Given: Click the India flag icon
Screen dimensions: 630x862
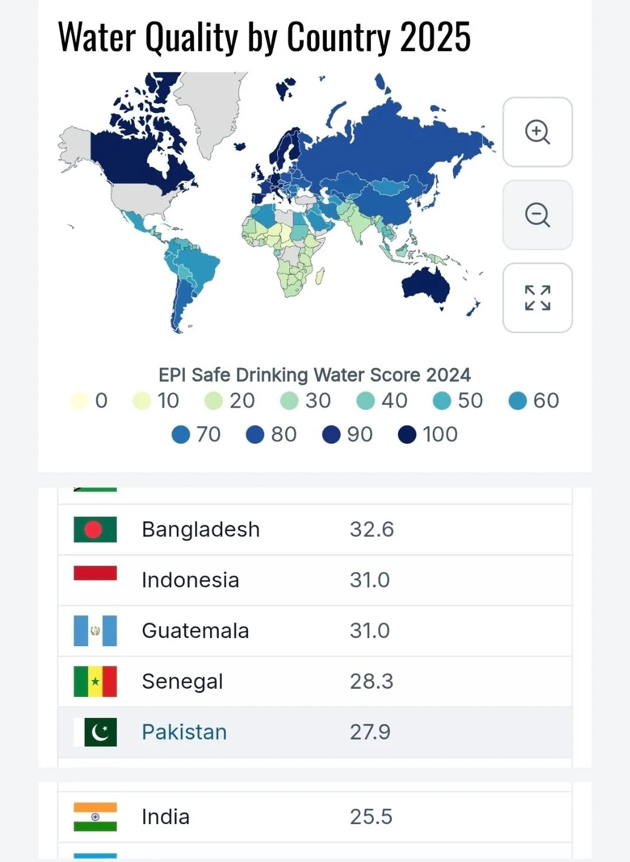Looking at the screenshot, I should 95,817.
